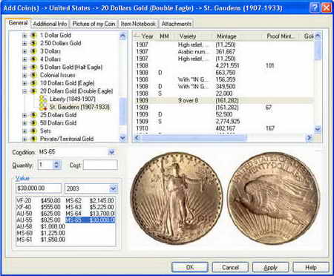This screenshot has height=276, width=334.
Task: Click the coin obverse image
Action: click(x=177, y=198)
